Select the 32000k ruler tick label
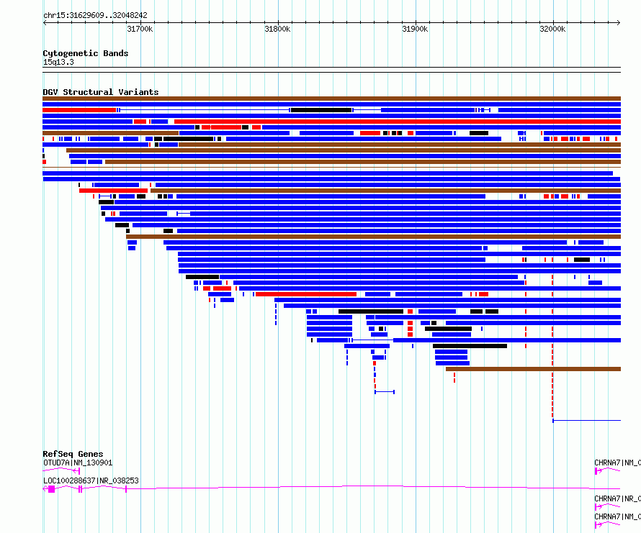Viewport: 641px width, 533px height. 552,29
